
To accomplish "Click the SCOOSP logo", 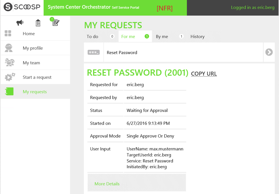I will pyautogui.click(x=22, y=7).
